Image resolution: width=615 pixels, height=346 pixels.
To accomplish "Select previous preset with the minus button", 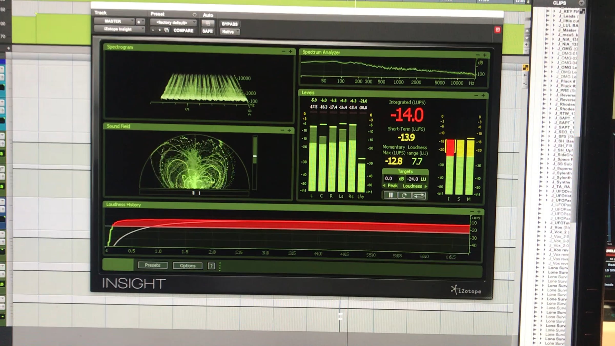I will tap(153, 30).
